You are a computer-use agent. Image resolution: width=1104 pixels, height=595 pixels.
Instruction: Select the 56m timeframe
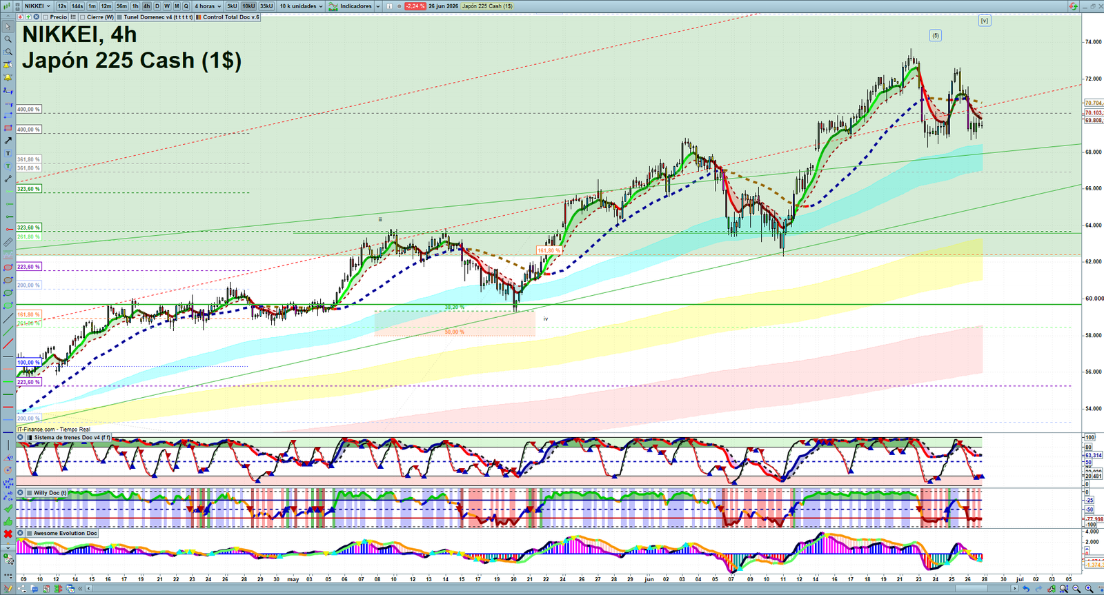(x=121, y=6)
